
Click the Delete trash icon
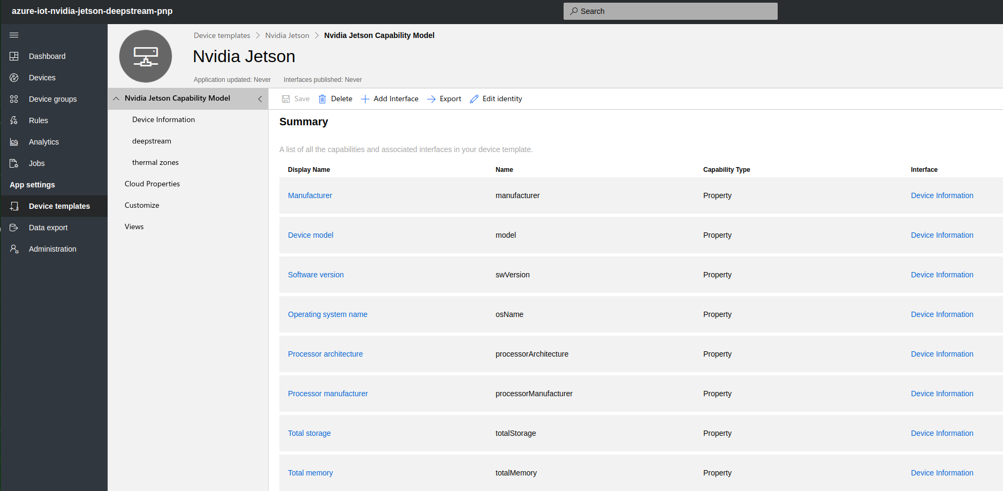[322, 99]
